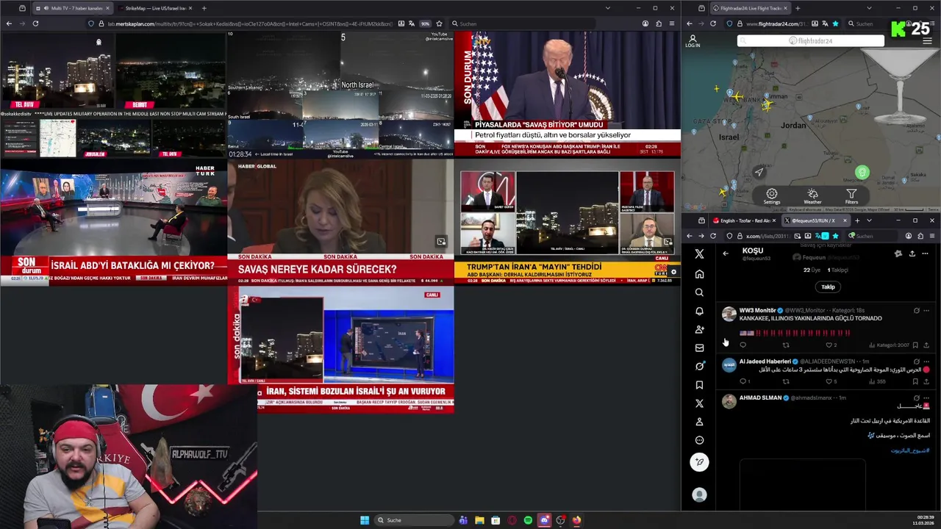Open X Bookmarks in the sidebar
This screenshot has height=529, width=941.
click(699, 385)
